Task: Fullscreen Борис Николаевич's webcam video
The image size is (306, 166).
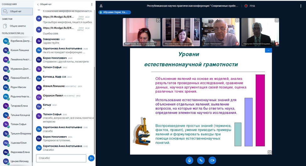Action: (237, 20)
